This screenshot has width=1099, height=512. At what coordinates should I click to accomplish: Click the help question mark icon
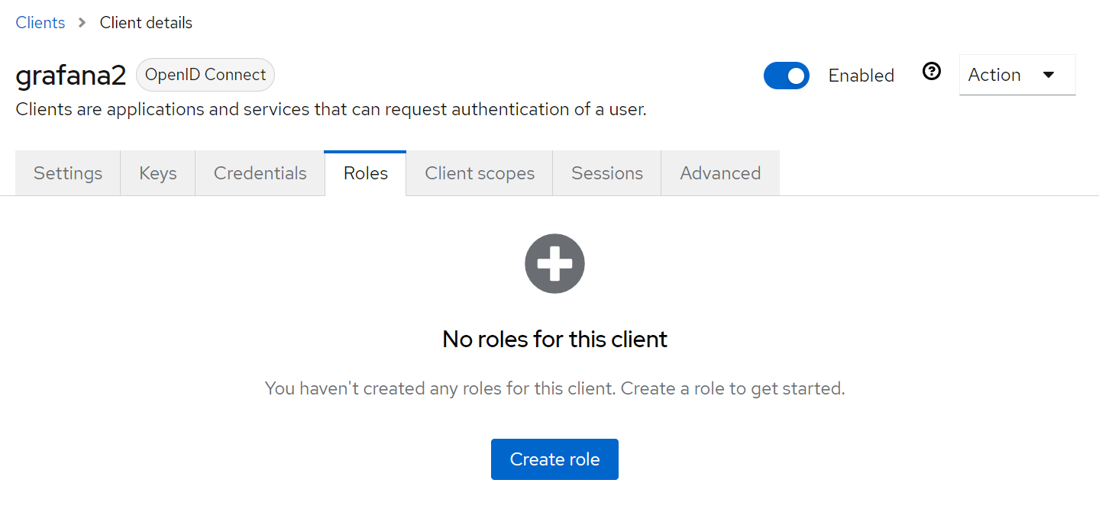point(931,72)
